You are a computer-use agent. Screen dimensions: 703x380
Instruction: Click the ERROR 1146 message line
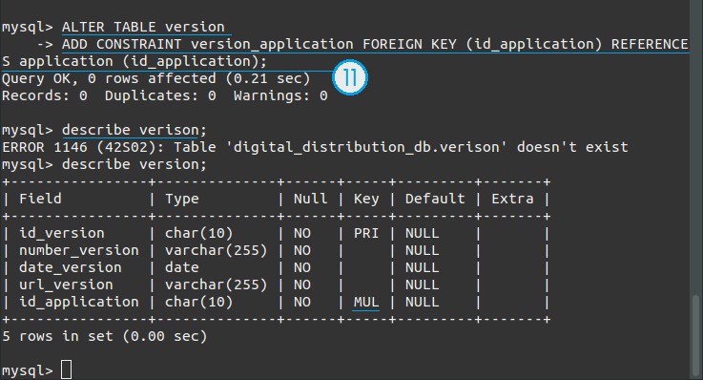(315, 147)
